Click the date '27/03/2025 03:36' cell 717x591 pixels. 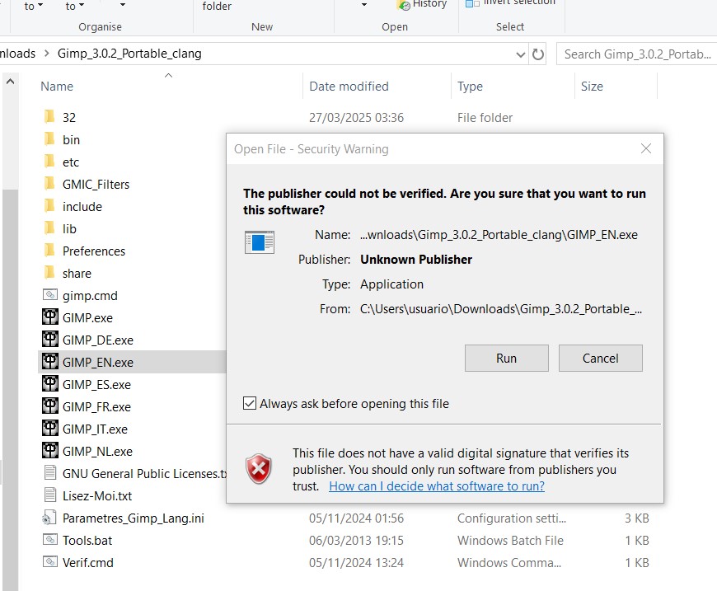pos(356,118)
